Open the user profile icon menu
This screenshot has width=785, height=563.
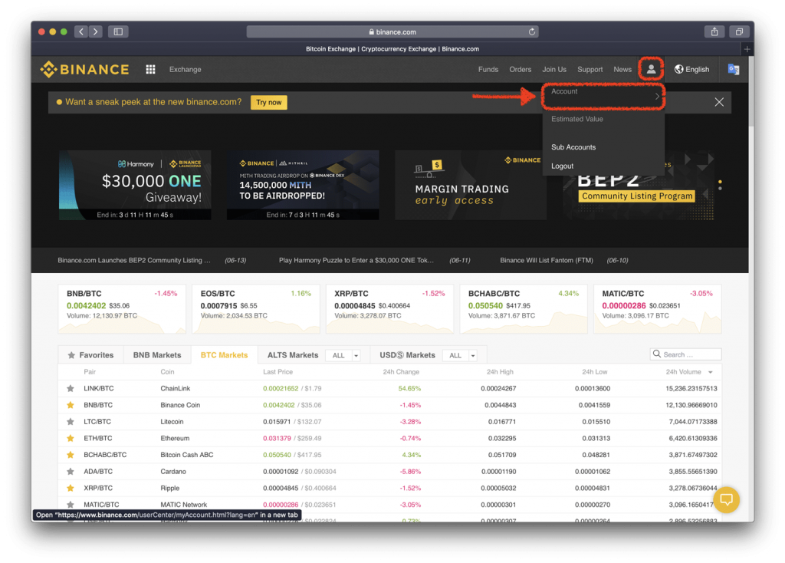(651, 69)
